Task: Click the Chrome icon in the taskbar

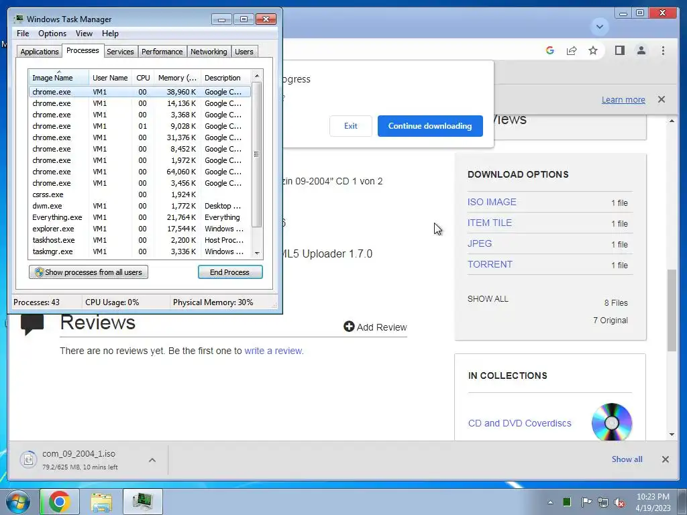Action: pyautogui.click(x=60, y=502)
